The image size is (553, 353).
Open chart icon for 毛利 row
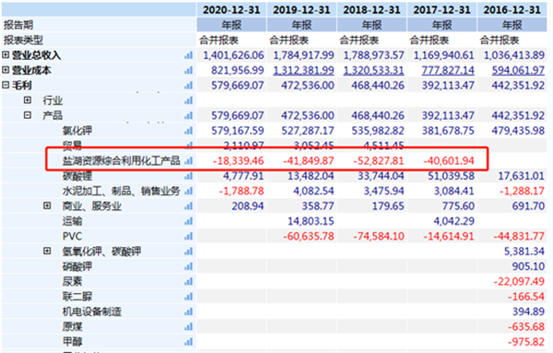[189, 86]
